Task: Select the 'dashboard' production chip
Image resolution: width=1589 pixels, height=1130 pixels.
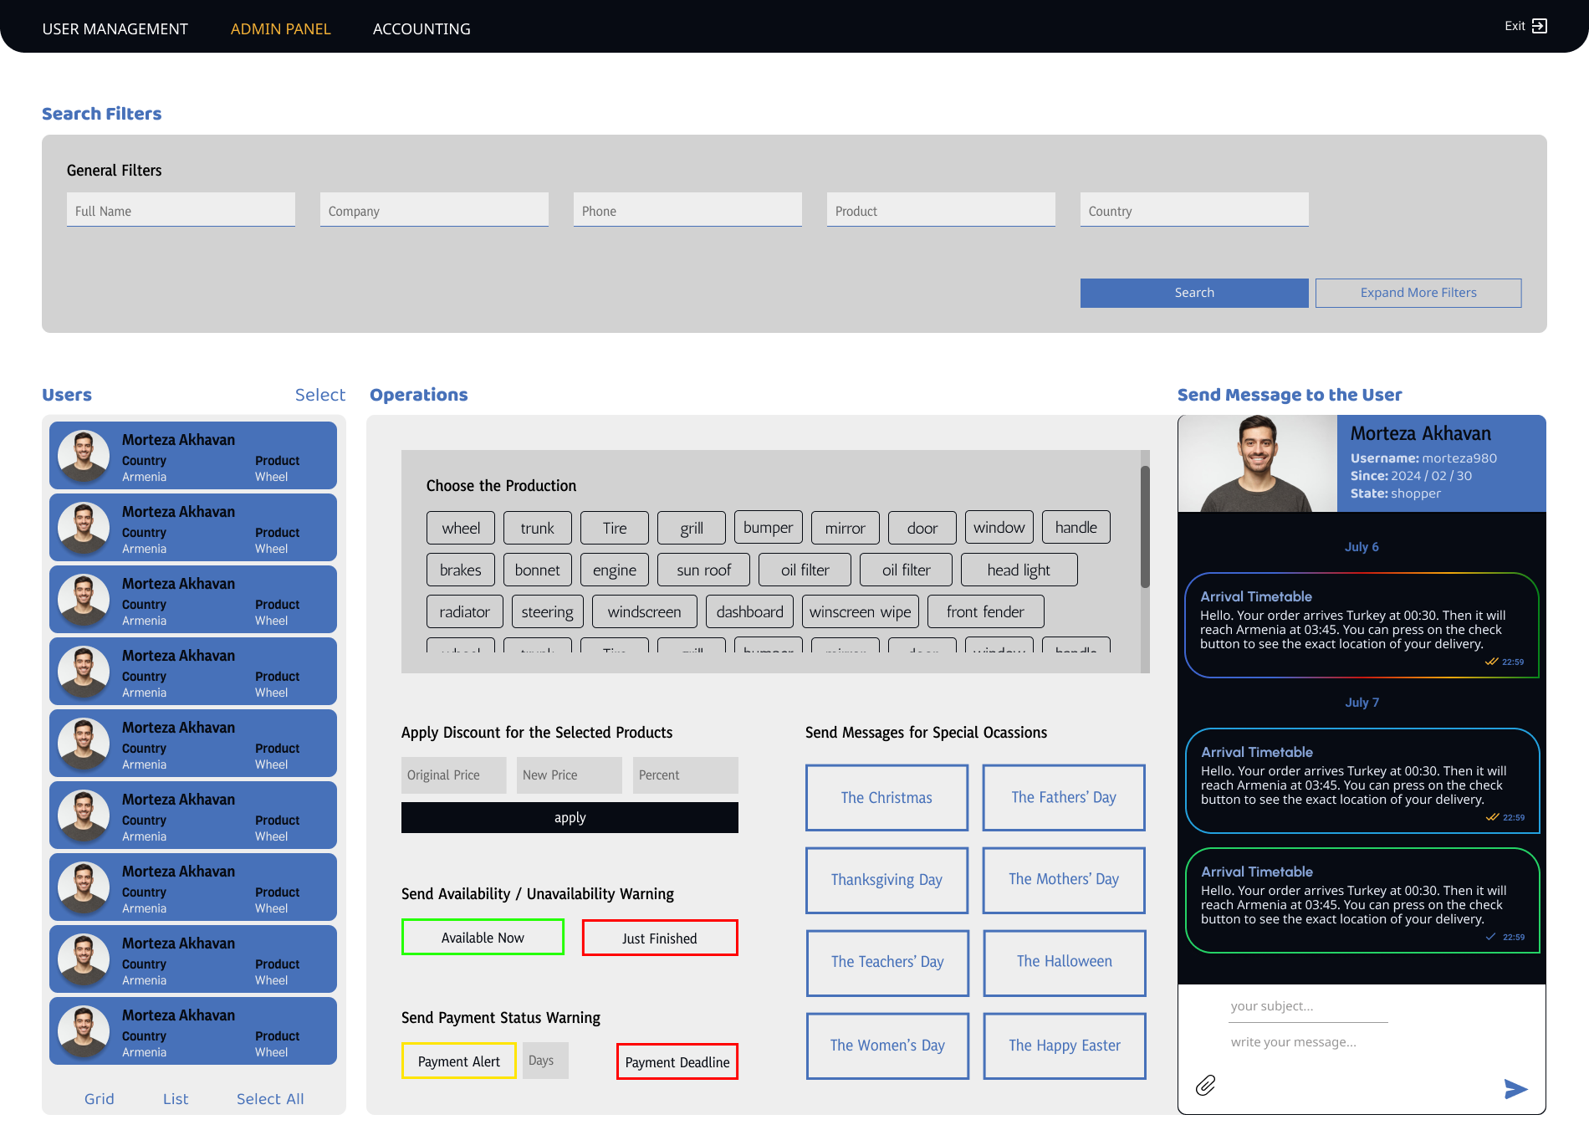Action: (x=749, y=612)
